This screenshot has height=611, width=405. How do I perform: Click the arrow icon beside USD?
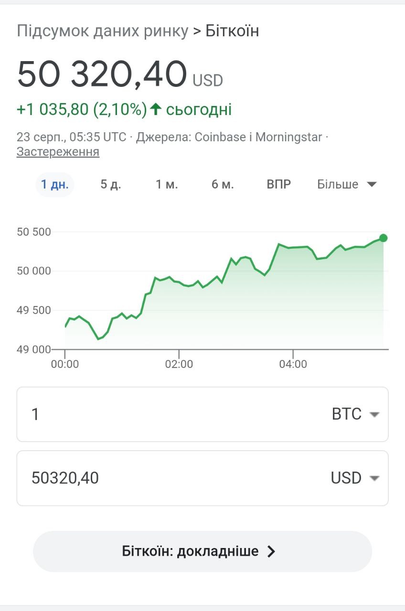tap(374, 478)
